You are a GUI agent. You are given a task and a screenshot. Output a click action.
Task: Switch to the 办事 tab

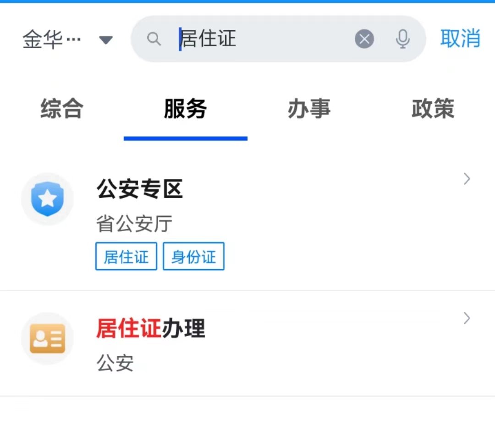(x=309, y=110)
